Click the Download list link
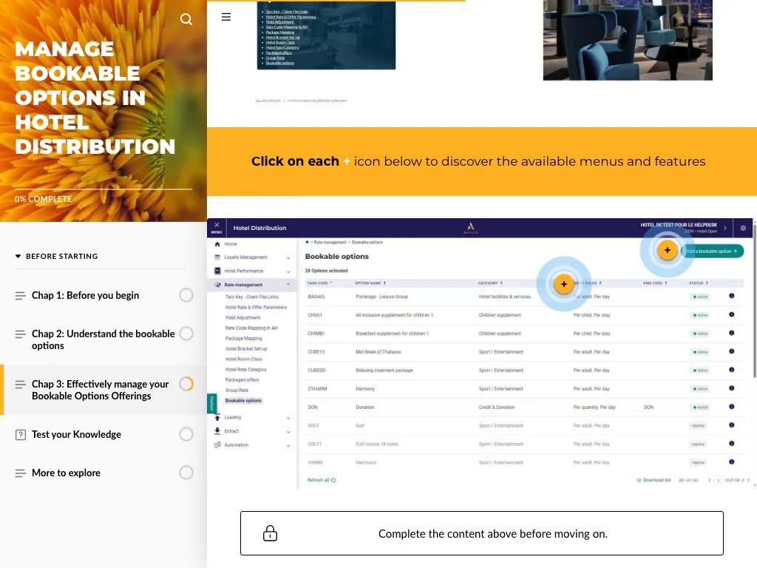 [x=654, y=480]
